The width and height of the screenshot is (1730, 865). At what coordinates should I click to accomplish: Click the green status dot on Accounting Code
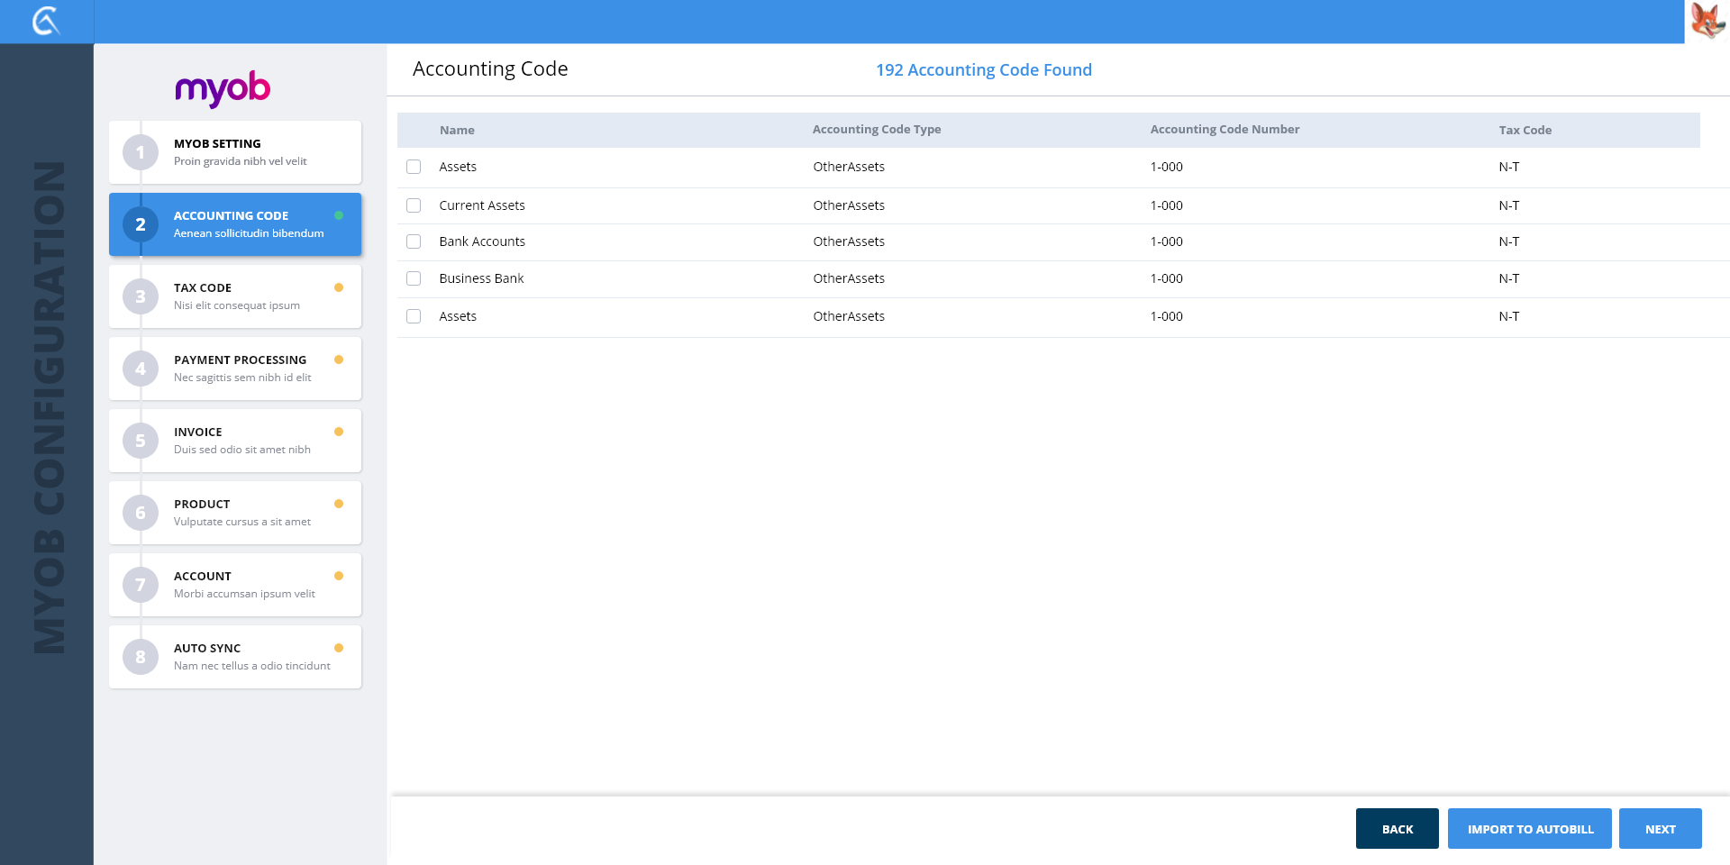click(x=339, y=215)
